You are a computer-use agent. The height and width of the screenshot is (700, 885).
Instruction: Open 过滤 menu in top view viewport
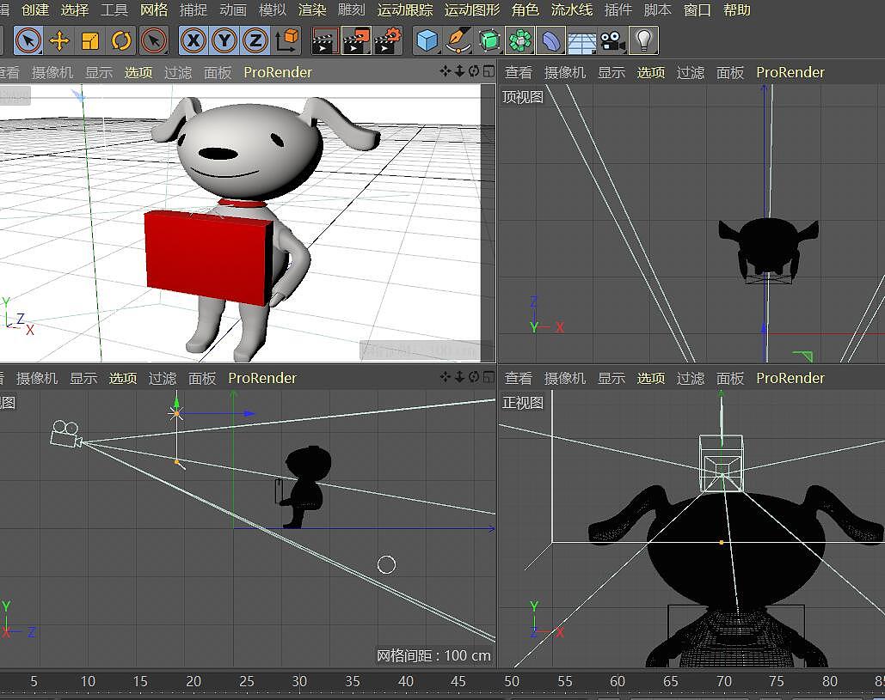[691, 72]
